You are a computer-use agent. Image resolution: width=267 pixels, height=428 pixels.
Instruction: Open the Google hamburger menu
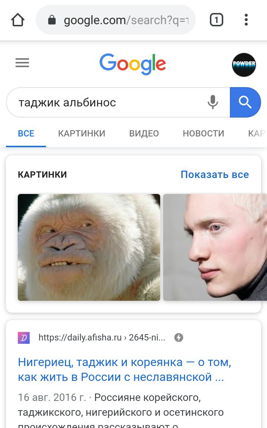[x=22, y=63]
